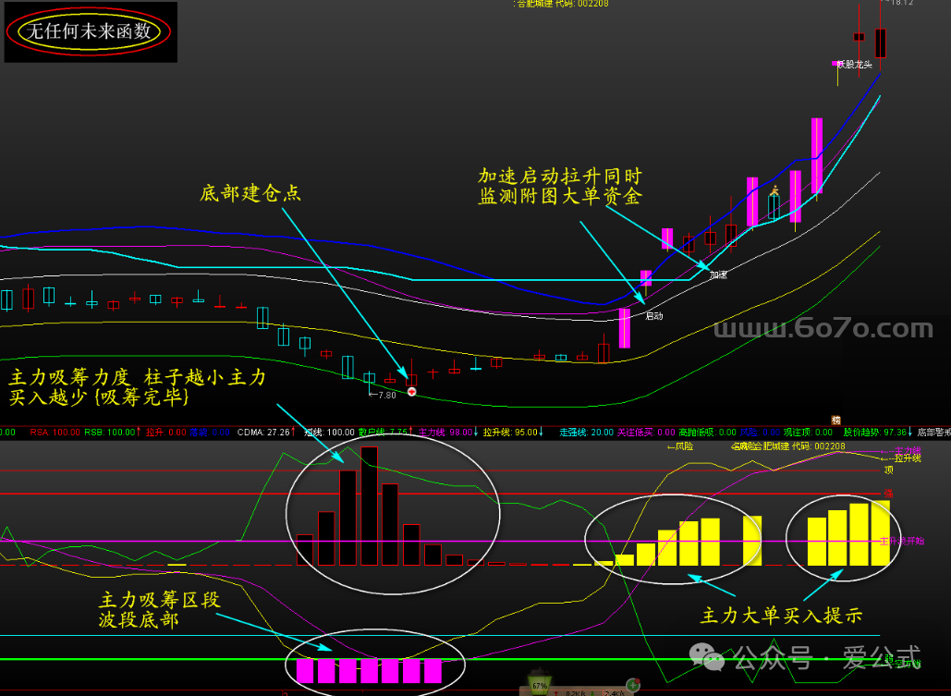951x696 pixels.
Task: Click the 加速 signal label on the chart
Action: tap(718, 275)
